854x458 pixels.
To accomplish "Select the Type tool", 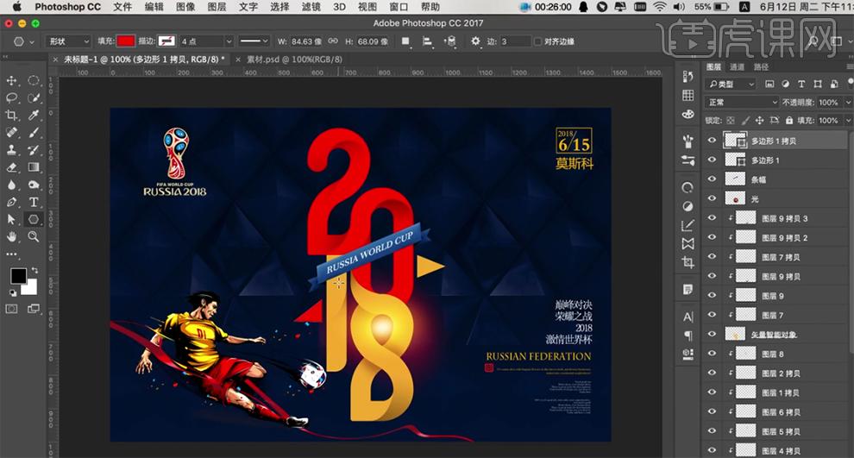I will (34, 202).
